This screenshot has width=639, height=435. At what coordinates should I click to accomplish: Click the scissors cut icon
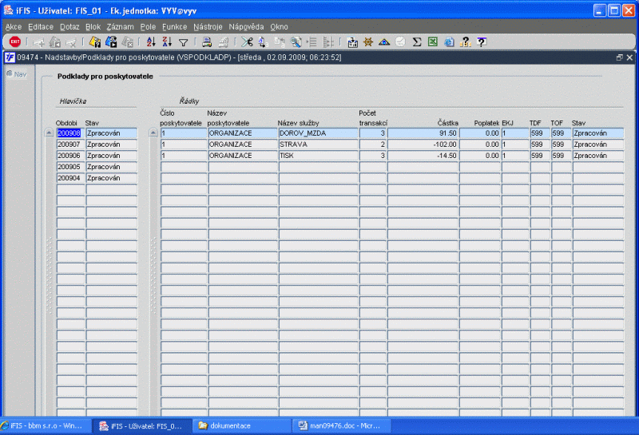[247, 42]
